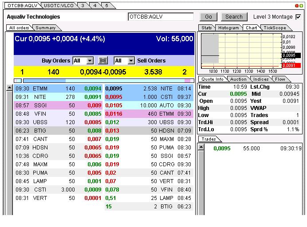Click the Search button
This screenshot has width=307, height=227.
[234, 17]
